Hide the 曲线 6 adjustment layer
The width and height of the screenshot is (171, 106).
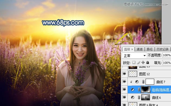[124, 97]
